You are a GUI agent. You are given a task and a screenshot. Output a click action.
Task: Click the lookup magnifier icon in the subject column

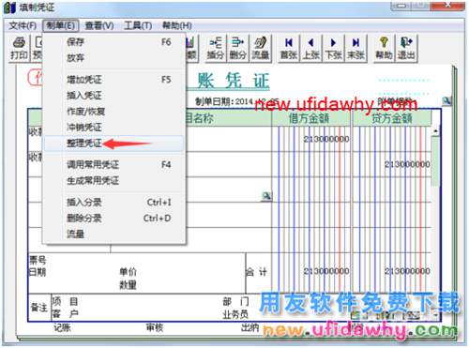(x=266, y=196)
